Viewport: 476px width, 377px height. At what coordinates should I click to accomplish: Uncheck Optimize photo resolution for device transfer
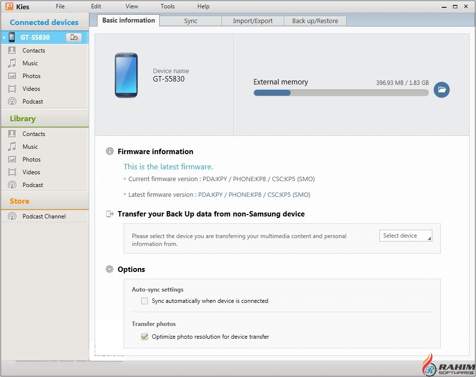pyautogui.click(x=145, y=337)
